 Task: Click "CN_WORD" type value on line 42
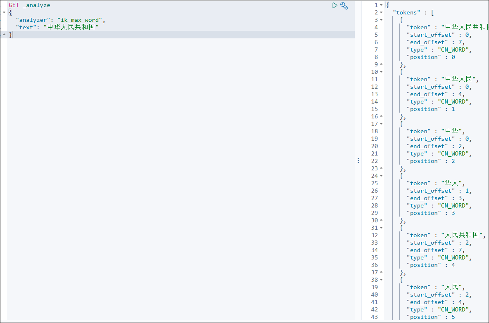[453, 310]
